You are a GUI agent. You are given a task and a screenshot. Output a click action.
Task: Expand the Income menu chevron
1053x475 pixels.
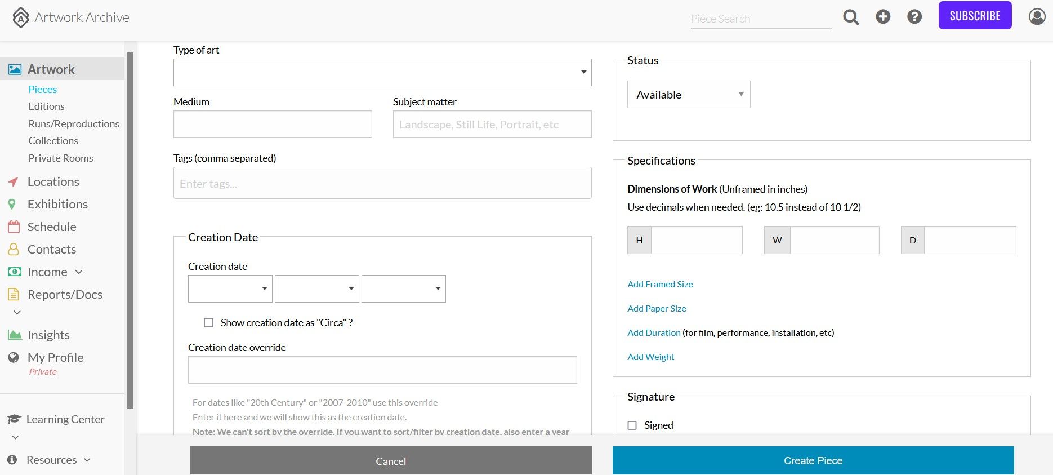79,272
